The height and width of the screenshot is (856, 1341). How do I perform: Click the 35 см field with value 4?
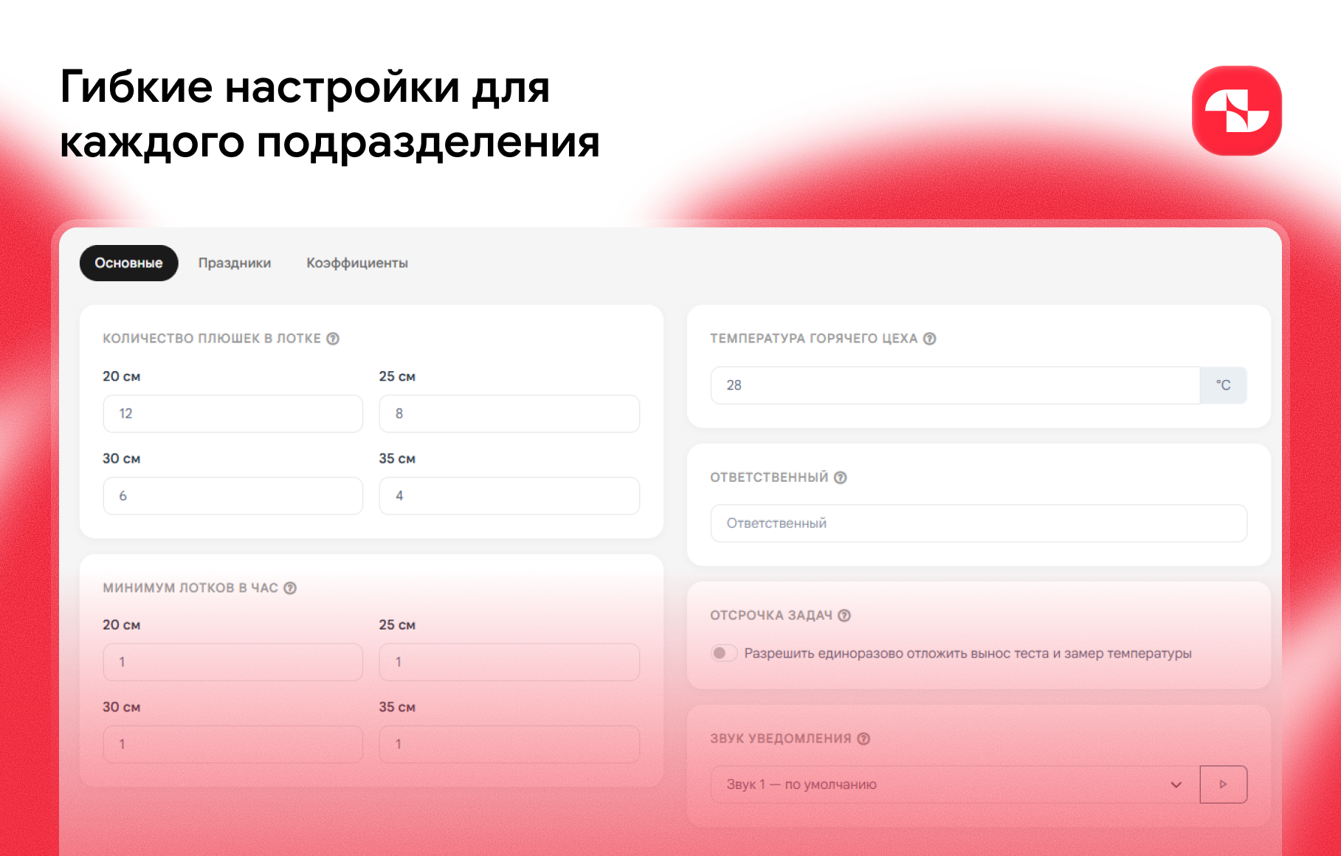coord(509,496)
